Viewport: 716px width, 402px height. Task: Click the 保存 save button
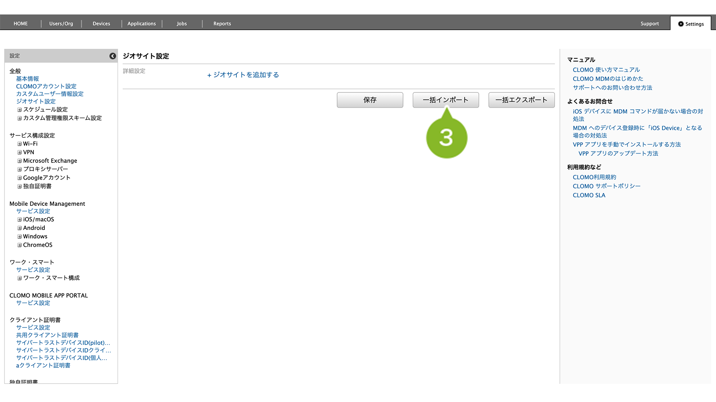(x=370, y=100)
